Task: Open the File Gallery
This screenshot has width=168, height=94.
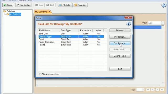Action: click(x=65, y=5)
